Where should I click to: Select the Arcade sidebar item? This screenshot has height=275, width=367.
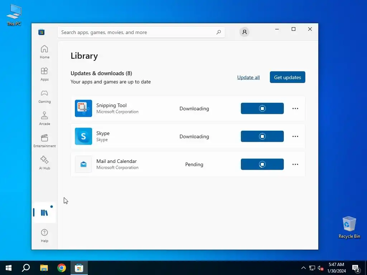tap(44, 119)
